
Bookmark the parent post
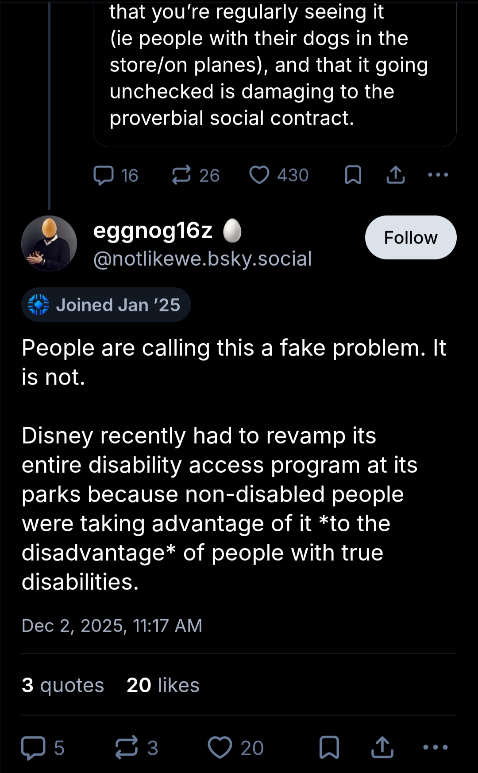[x=353, y=175]
